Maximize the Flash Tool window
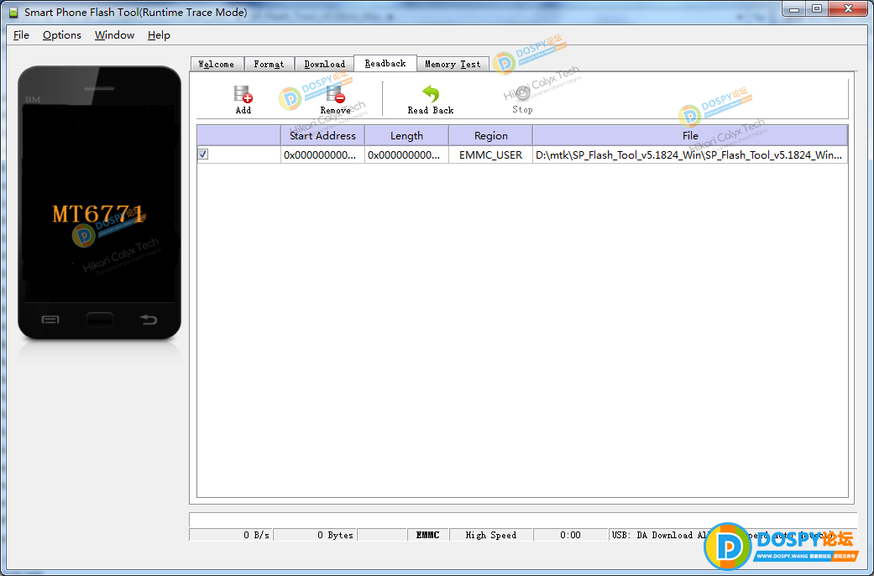The width and height of the screenshot is (874, 576). pyautogui.click(x=817, y=9)
